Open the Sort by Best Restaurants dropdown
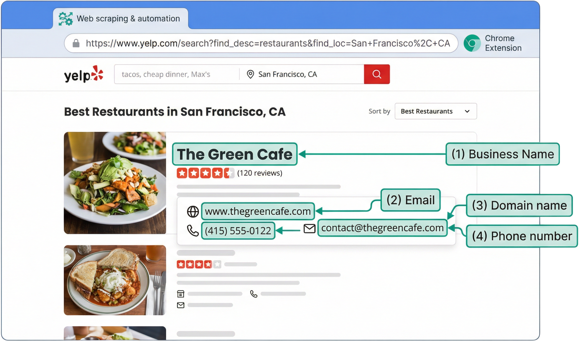Screen dimensions: 579x341 coord(436,111)
